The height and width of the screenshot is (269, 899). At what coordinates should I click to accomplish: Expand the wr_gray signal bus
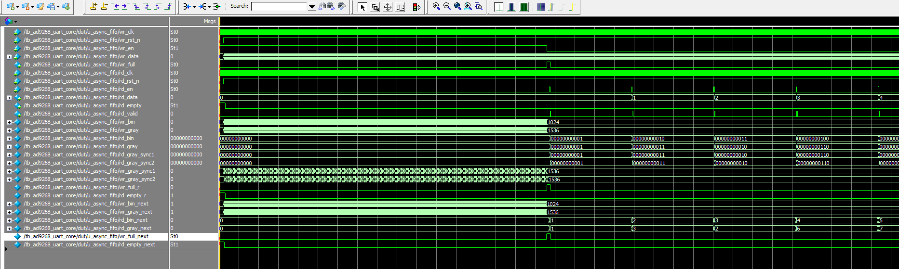9,130
